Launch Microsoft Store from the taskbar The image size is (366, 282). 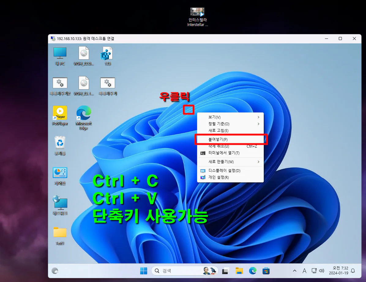[266, 271]
